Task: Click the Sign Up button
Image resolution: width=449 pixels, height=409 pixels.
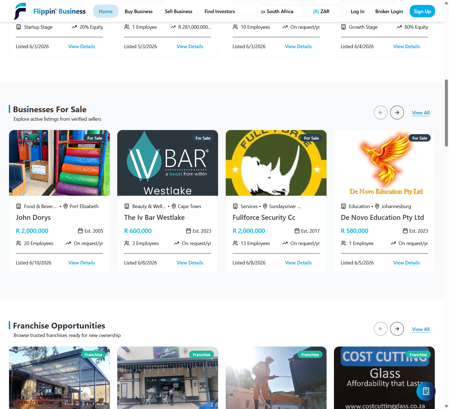Action: pyautogui.click(x=422, y=11)
